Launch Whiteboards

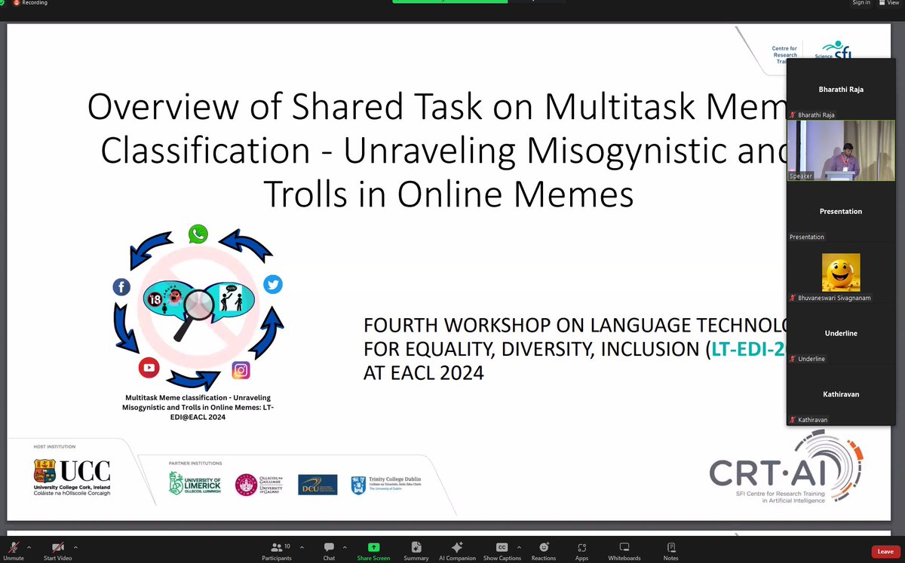tap(624, 551)
